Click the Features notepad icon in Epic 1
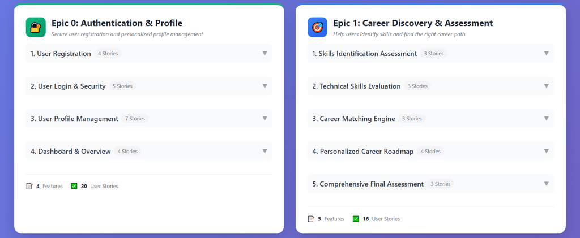580x238 pixels. (311, 219)
